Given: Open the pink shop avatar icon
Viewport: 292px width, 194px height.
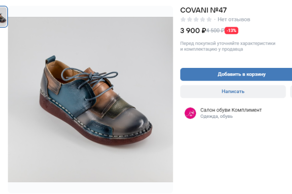Looking at the screenshot, I should click(x=190, y=113).
